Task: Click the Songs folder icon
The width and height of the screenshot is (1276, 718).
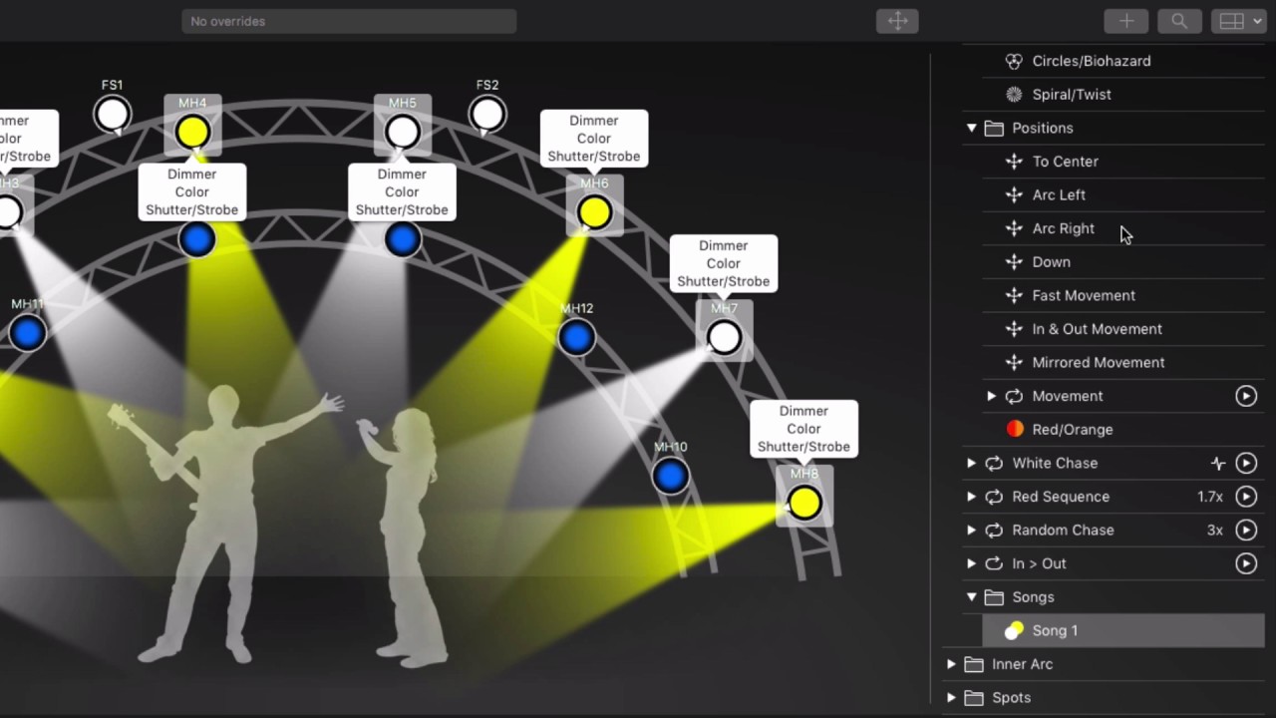Action: point(994,597)
